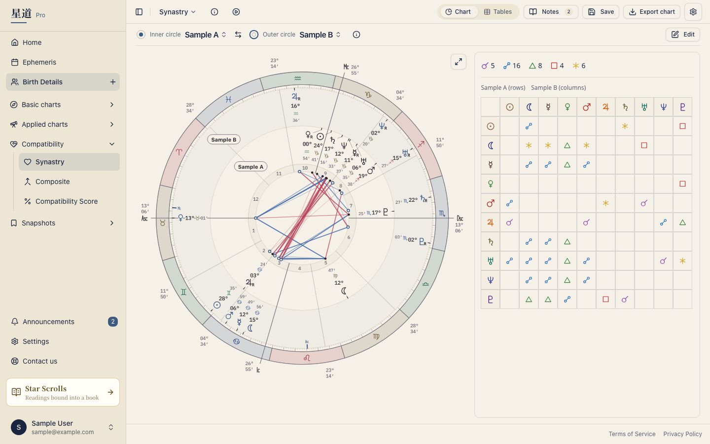Expand Basic charts section
Screen dimensions: 710x444
(63, 105)
